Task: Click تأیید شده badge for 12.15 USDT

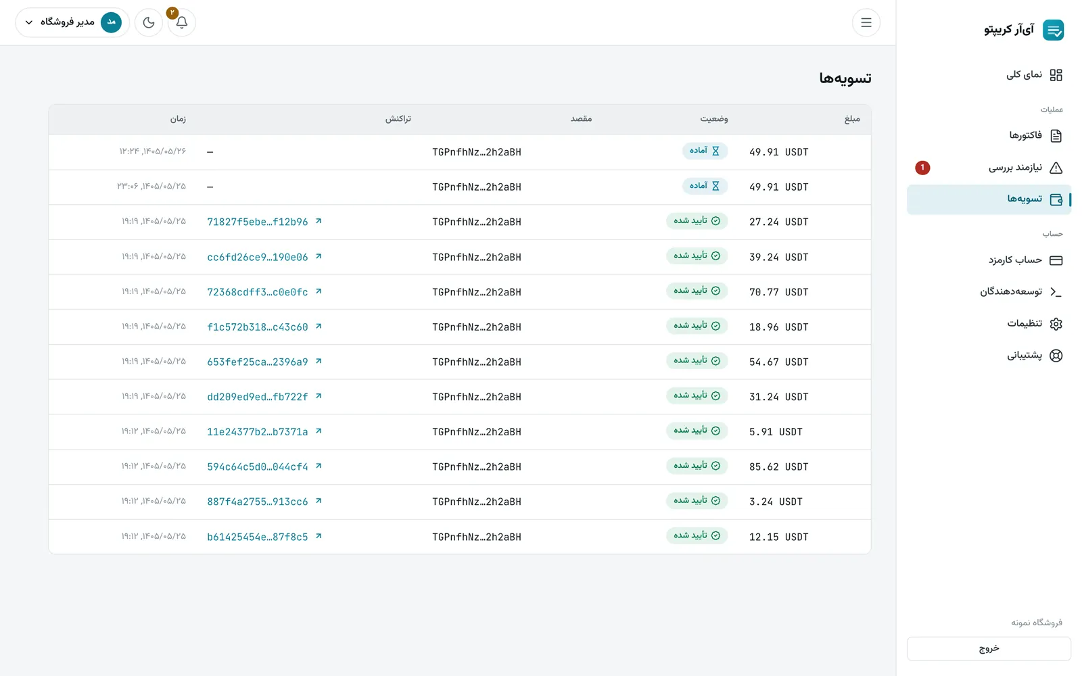Action: click(x=697, y=535)
